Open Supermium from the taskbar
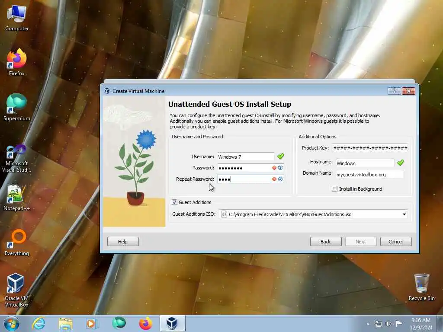This screenshot has height=332, width=443. (x=119, y=323)
